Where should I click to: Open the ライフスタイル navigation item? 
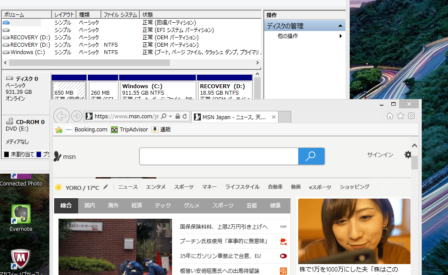(x=242, y=187)
